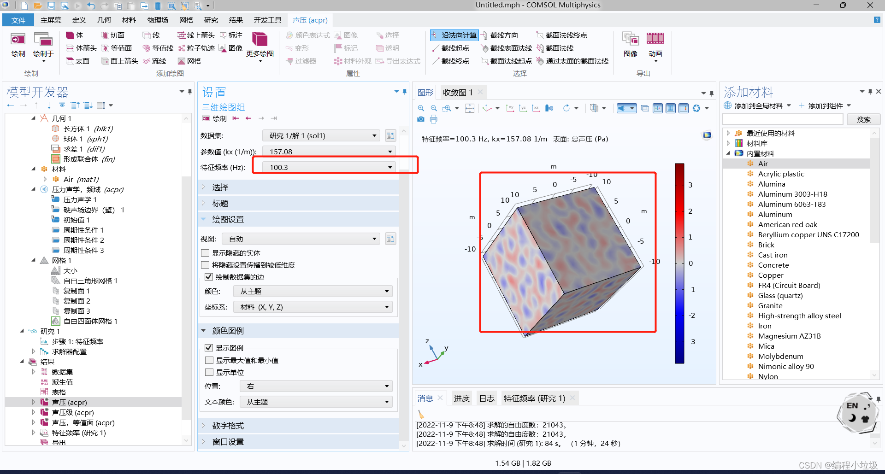
Task: Add a 粒子轨迹 particle trajectory plot
Action: click(x=196, y=48)
